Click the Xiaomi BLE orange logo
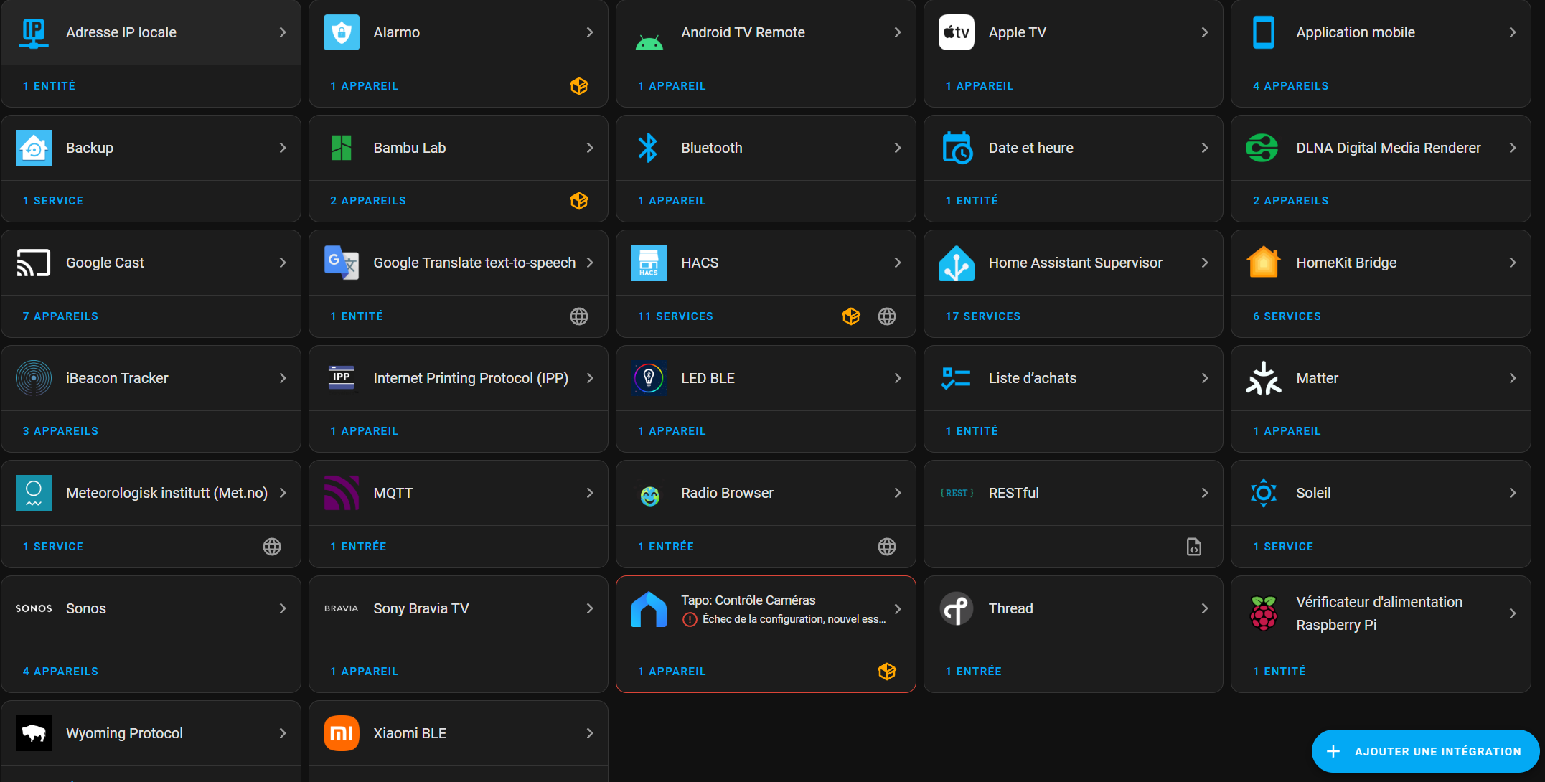 [342, 733]
